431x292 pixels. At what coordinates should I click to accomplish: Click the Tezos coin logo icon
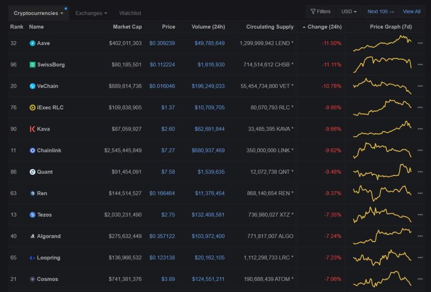click(x=32, y=215)
